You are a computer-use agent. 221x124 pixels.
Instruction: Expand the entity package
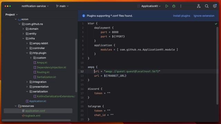tap(23, 34)
